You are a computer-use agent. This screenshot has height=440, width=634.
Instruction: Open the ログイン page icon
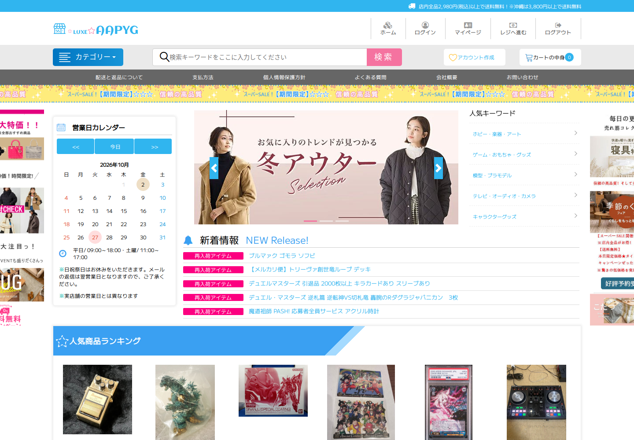coord(425,25)
